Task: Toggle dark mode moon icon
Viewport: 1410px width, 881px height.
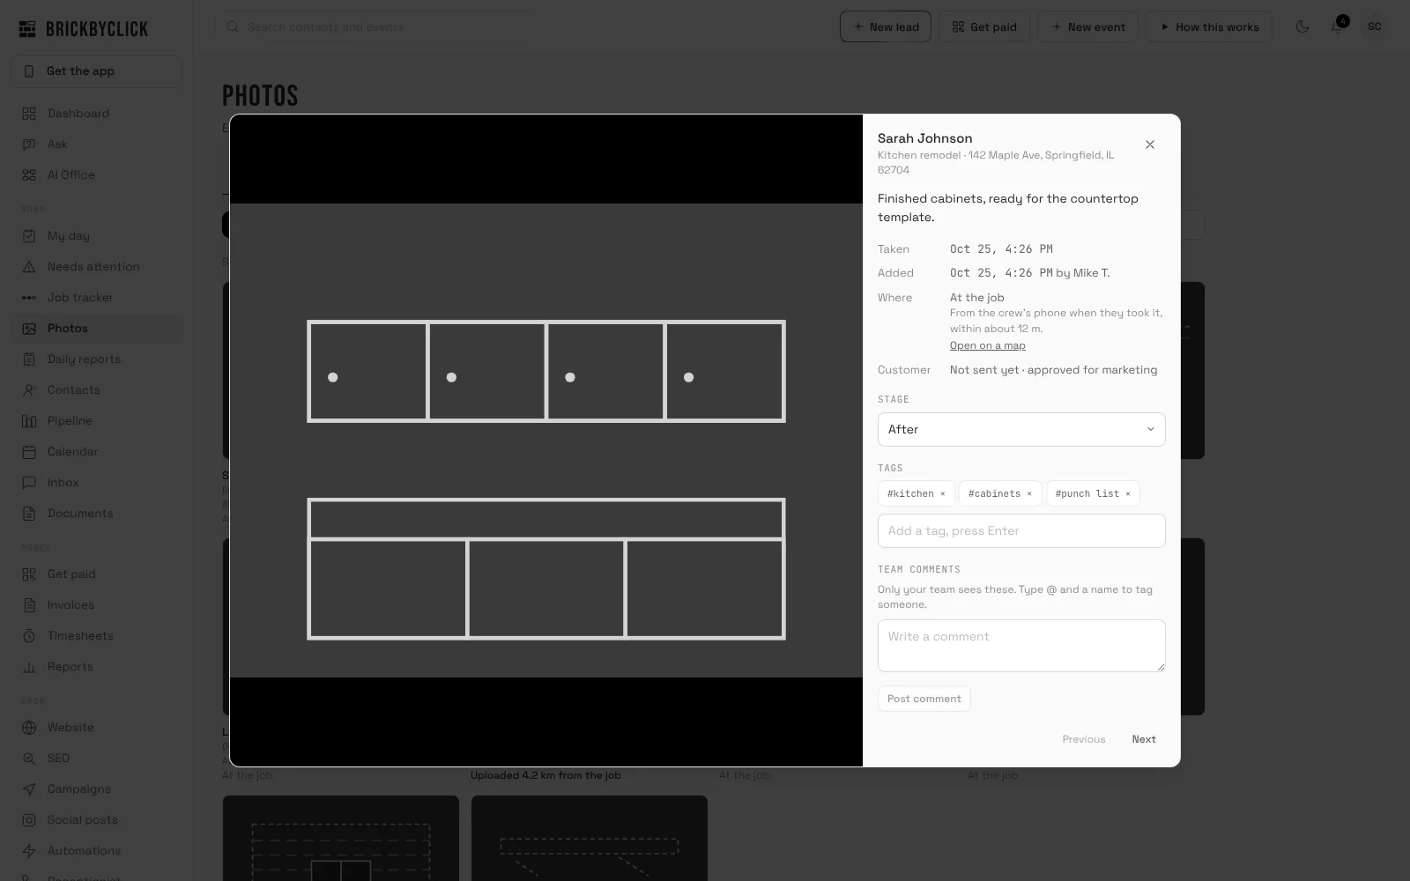Action: pyautogui.click(x=1302, y=26)
